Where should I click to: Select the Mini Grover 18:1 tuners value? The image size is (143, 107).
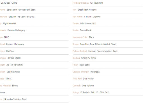[88, 24]
